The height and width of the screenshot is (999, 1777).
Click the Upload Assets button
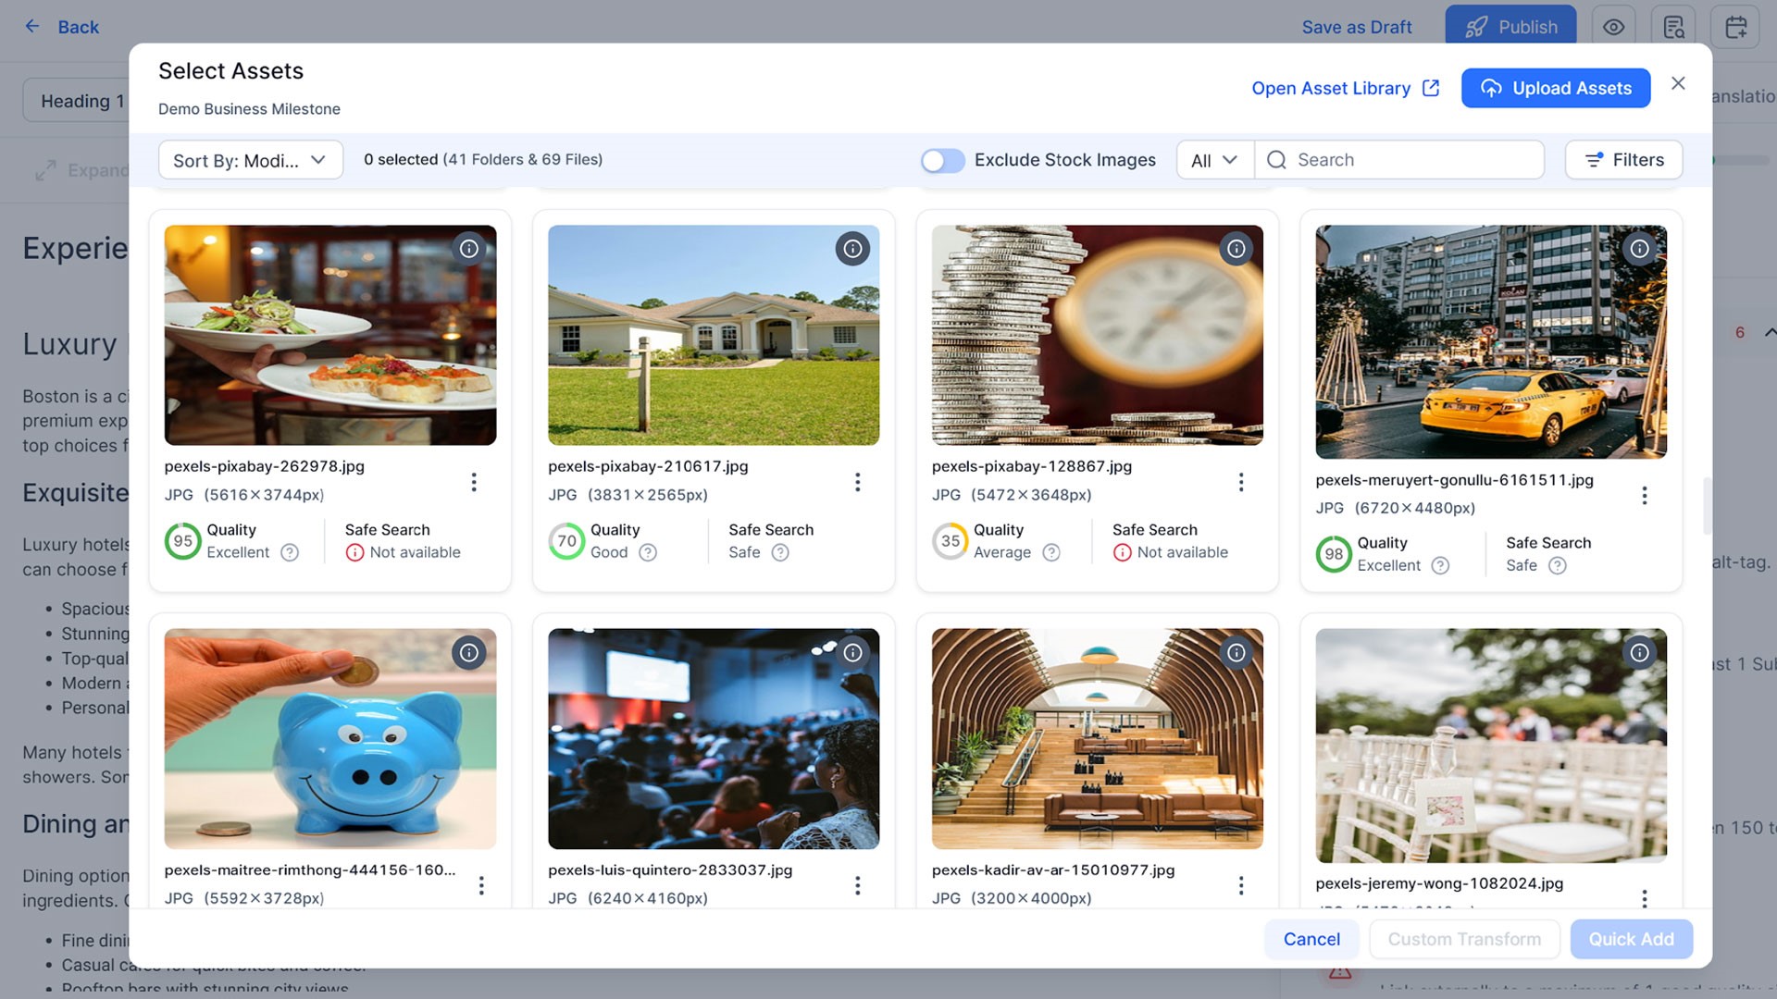point(1556,88)
